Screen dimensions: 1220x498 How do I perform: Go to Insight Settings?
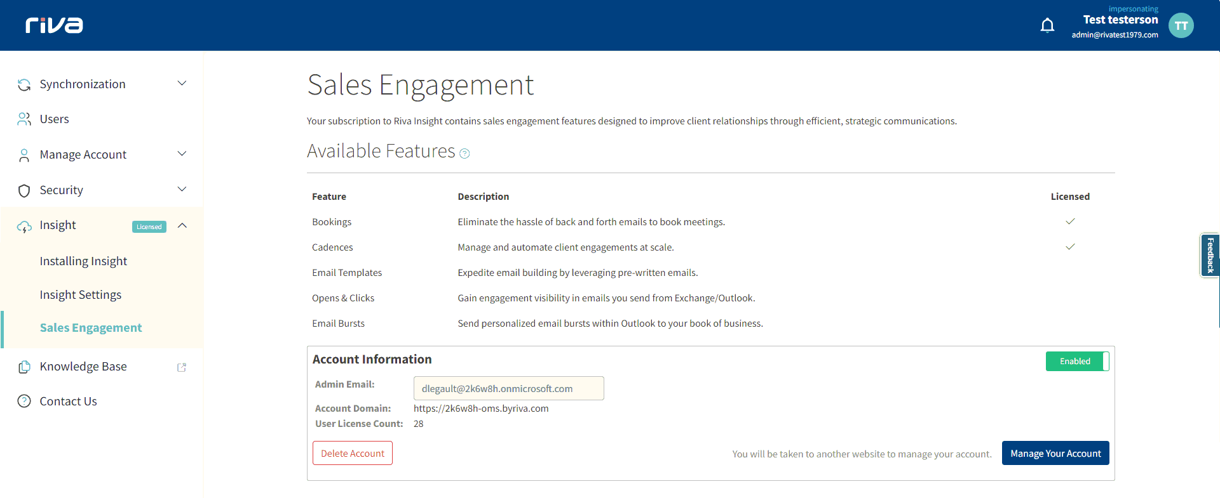tap(81, 295)
